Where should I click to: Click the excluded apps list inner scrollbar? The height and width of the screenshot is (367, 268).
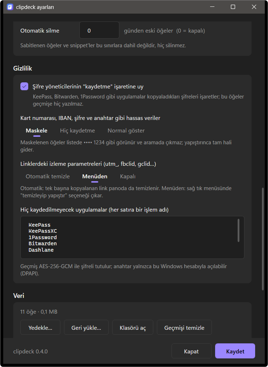(238, 230)
